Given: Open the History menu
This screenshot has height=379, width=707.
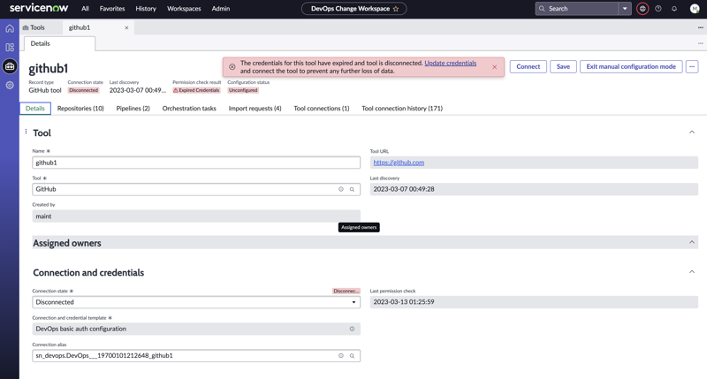Looking at the screenshot, I should tap(146, 9).
